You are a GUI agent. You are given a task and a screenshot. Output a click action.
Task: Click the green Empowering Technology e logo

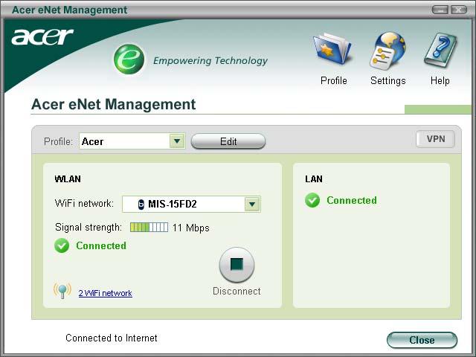129,59
